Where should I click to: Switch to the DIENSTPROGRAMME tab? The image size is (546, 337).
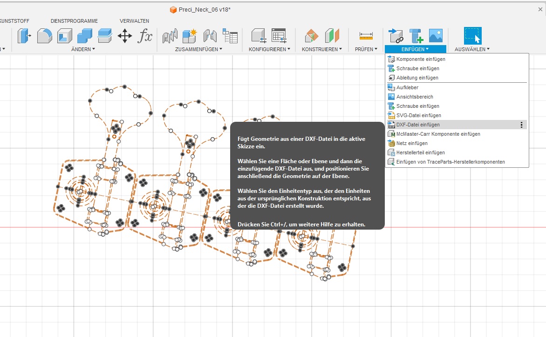point(74,21)
